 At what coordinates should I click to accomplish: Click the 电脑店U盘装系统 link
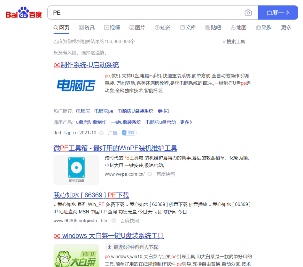(136, 111)
